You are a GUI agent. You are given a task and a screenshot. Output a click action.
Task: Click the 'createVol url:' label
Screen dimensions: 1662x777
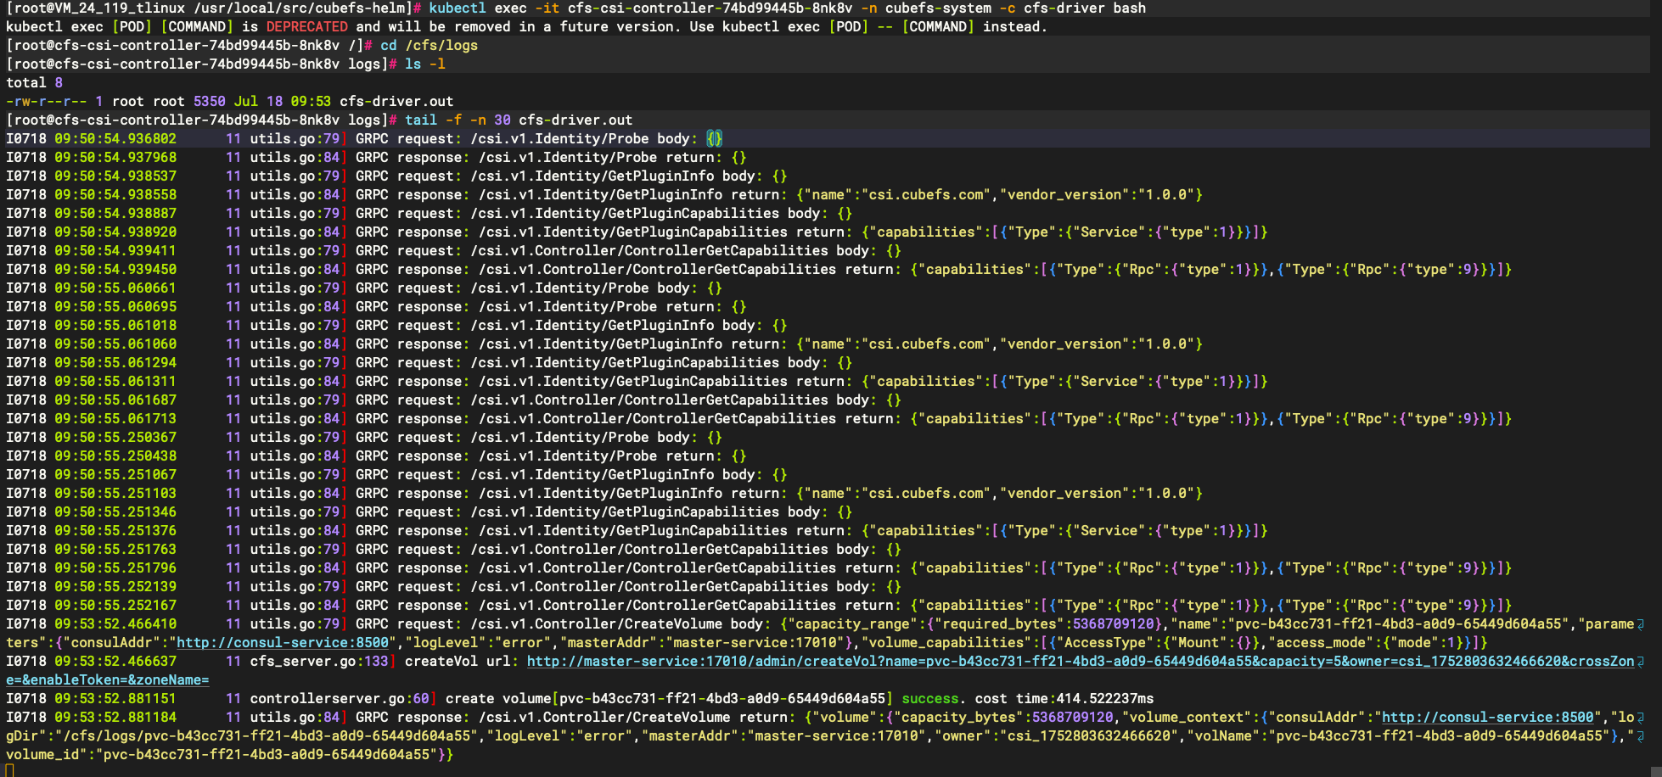click(462, 661)
